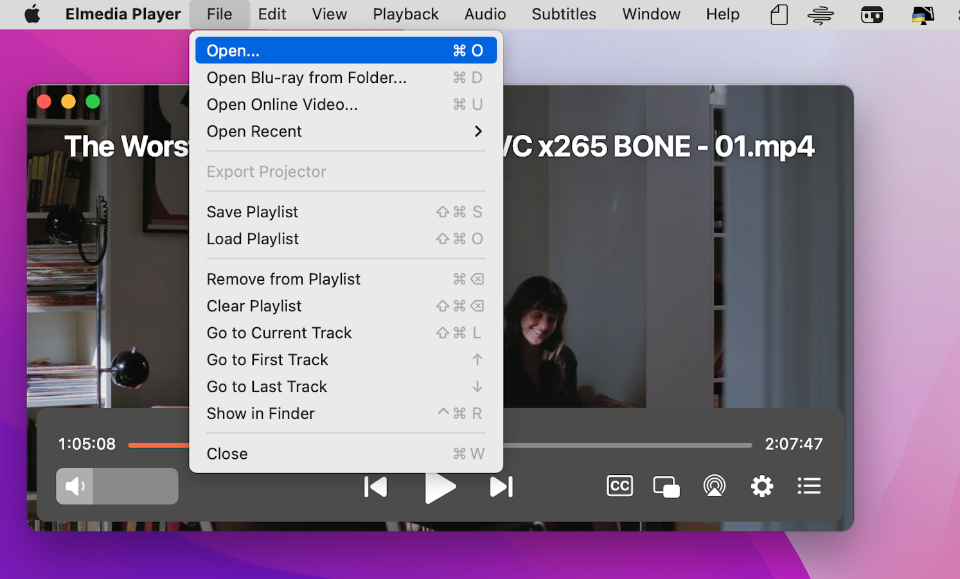Click the eyeglasses icon in the menu bar

click(871, 15)
